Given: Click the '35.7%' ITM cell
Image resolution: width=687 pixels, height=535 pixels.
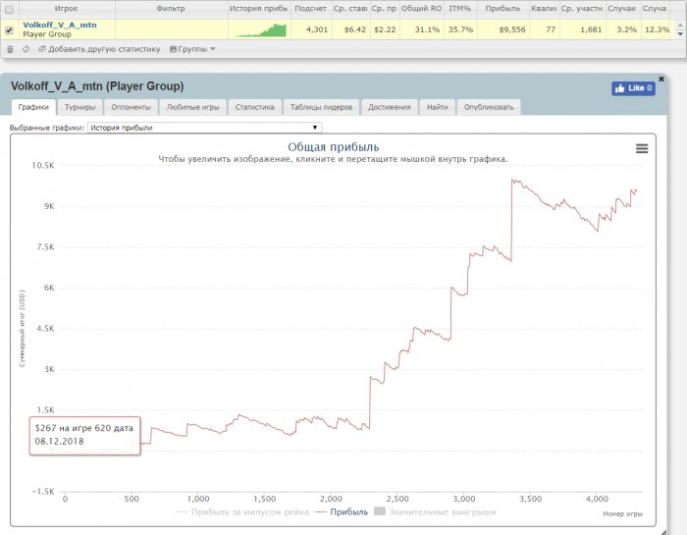Looking at the screenshot, I should pos(460,29).
